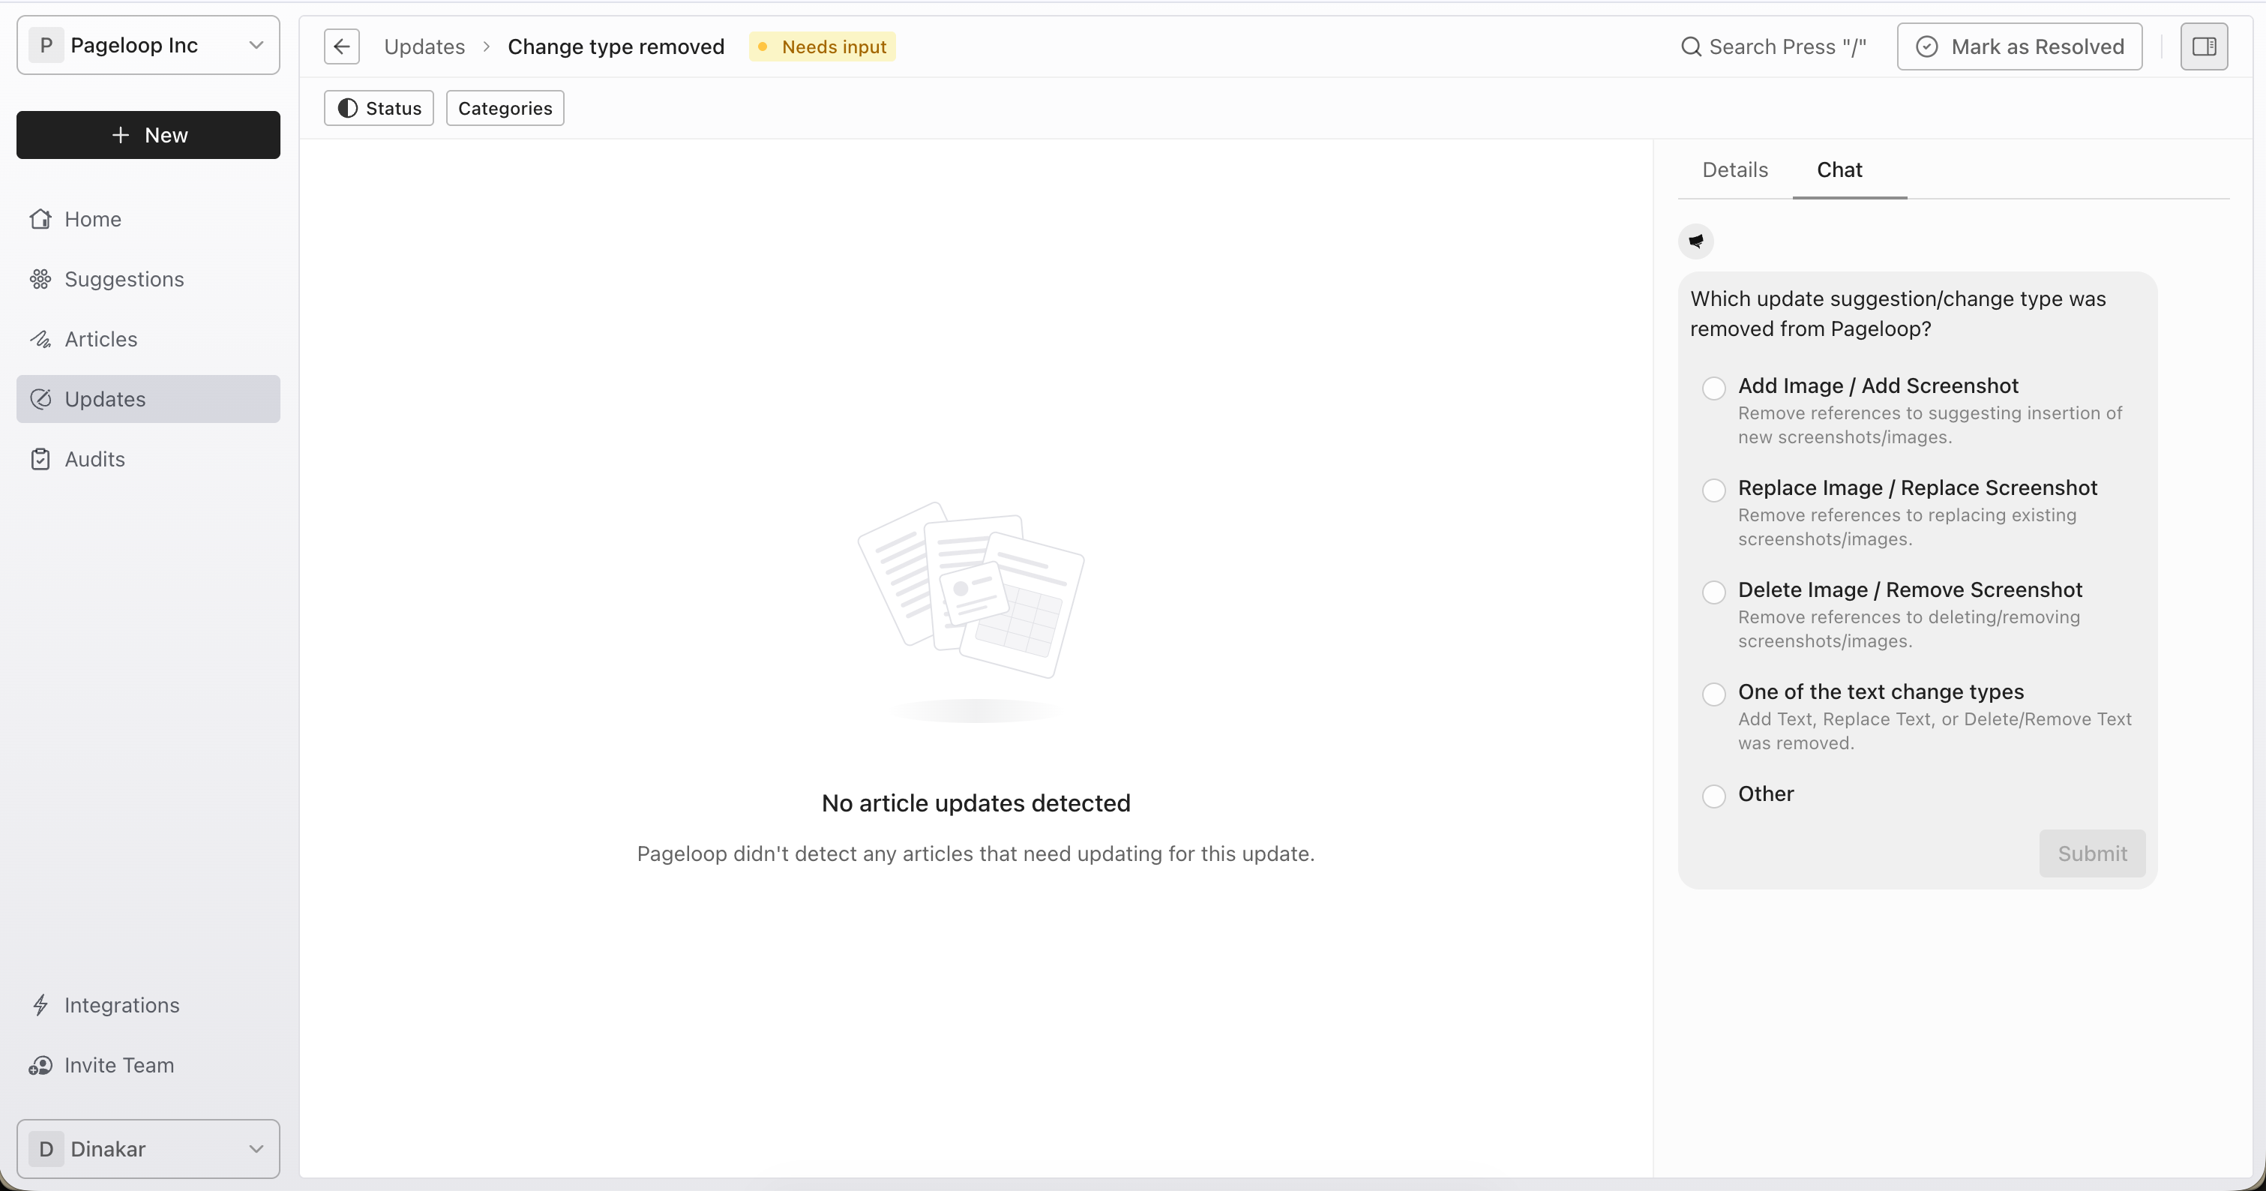
Task: Click the No article updates detected heading
Action: pyautogui.click(x=976, y=803)
